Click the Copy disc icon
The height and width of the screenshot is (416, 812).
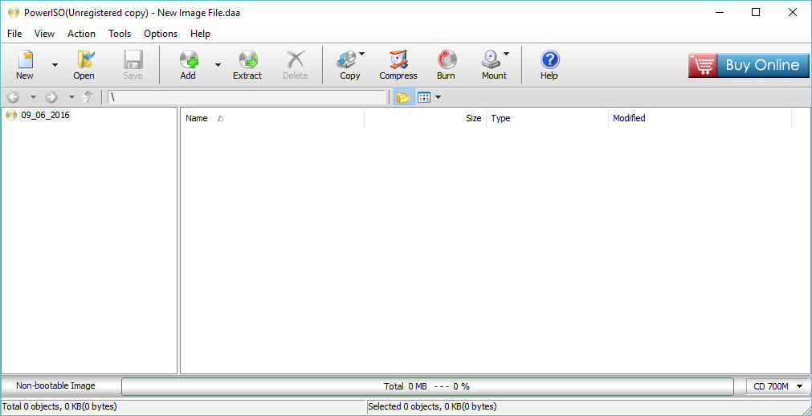(345, 59)
